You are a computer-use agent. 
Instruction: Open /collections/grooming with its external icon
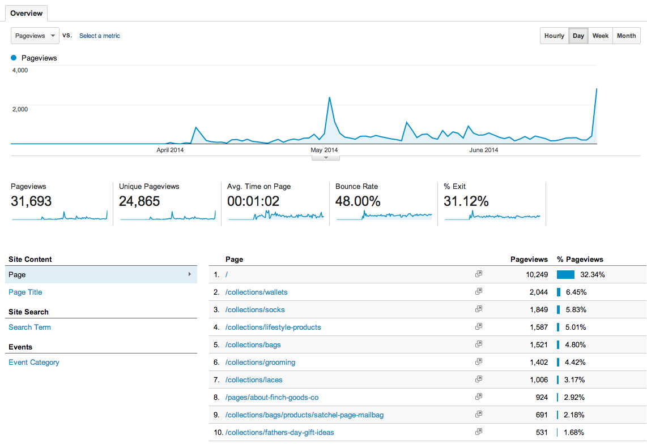point(479,361)
